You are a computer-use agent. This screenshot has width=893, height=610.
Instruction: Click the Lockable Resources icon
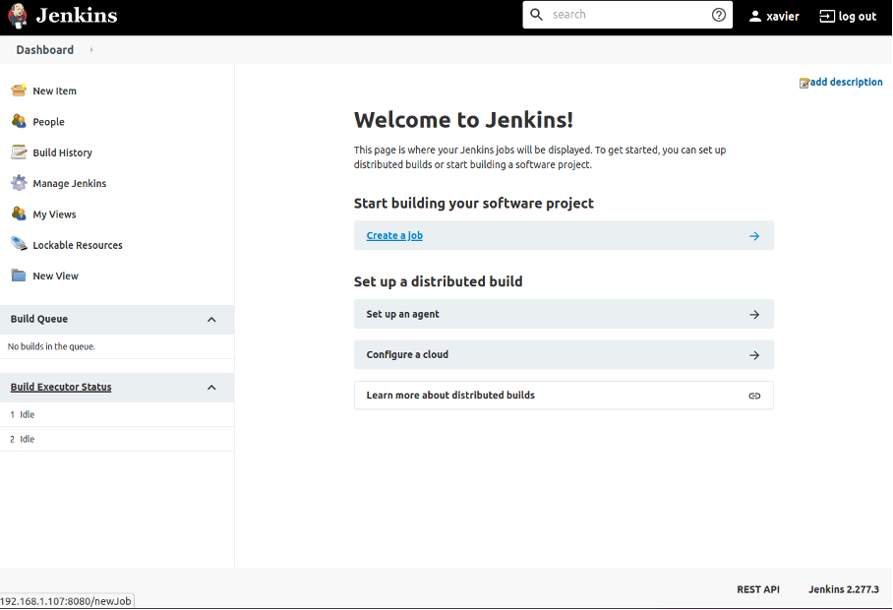coord(19,244)
